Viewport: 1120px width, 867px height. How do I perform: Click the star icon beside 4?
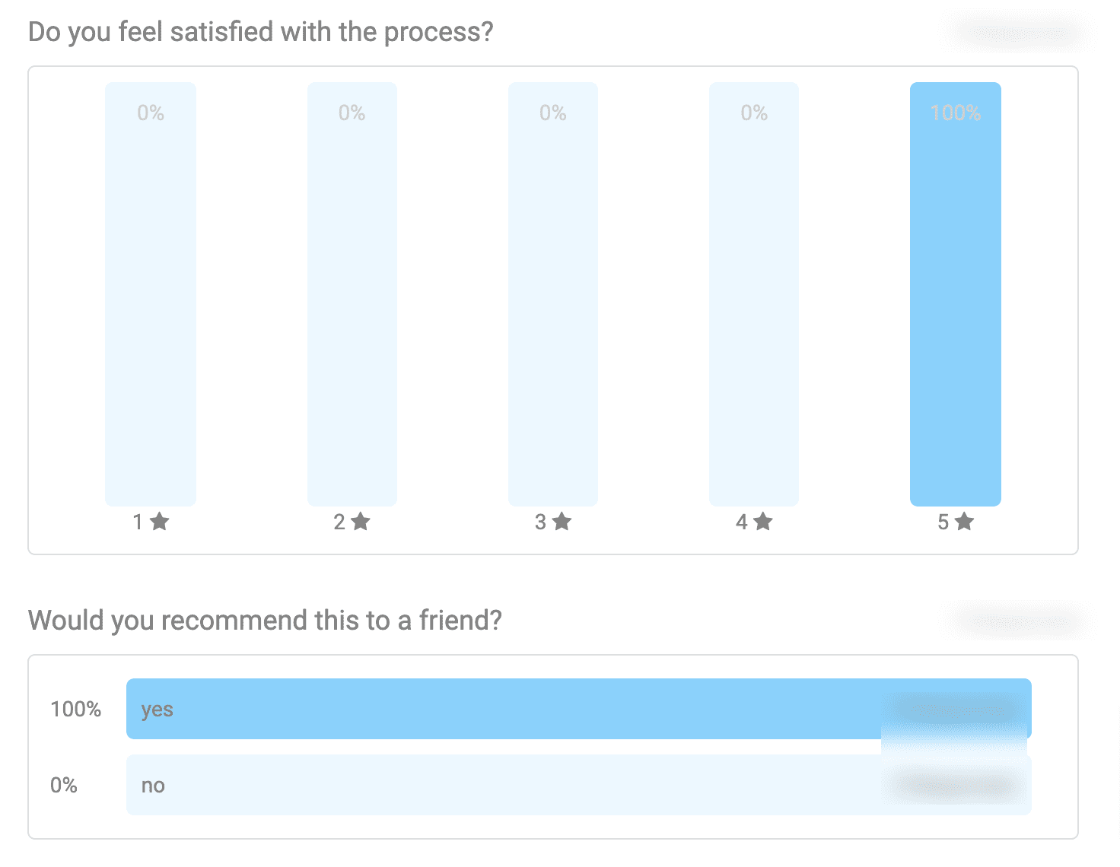click(x=763, y=522)
